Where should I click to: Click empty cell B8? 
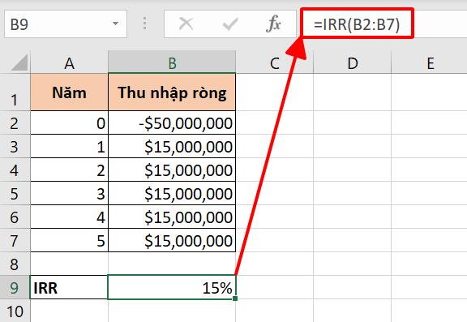[172, 264]
